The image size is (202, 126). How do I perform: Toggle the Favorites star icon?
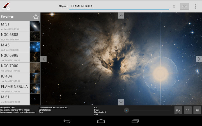[x=36, y=17]
